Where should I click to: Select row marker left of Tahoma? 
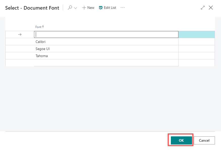[x=20, y=56]
